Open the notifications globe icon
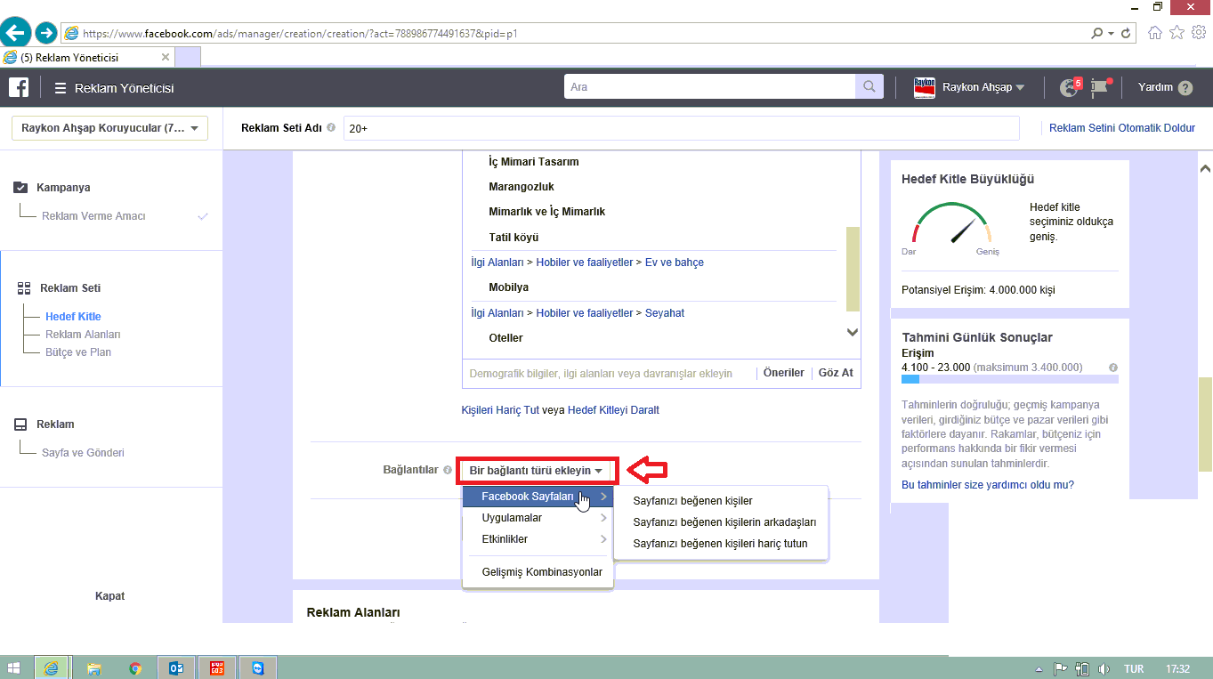Screen dimensions: 1213x679 click(x=1069, y=87)
